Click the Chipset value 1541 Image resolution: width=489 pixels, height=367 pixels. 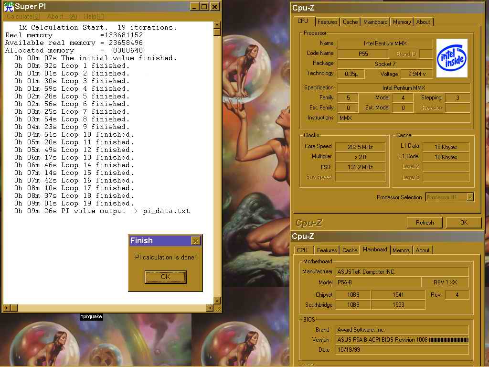(398, 294)
